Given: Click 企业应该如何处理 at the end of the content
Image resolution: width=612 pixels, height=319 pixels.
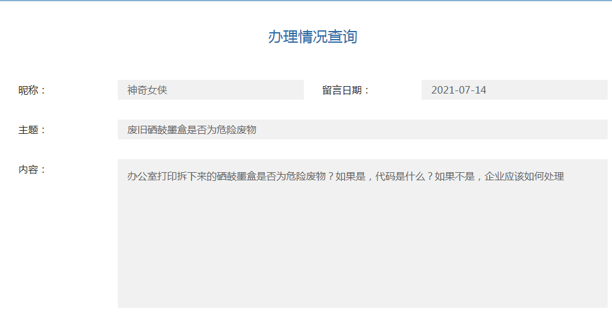Looking at the screenshot, I should pyautogui.click(x=525, y=177).
